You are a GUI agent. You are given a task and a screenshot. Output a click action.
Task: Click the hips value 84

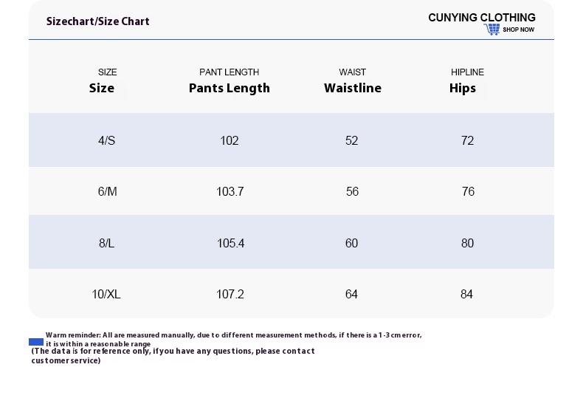pos(466,294)
